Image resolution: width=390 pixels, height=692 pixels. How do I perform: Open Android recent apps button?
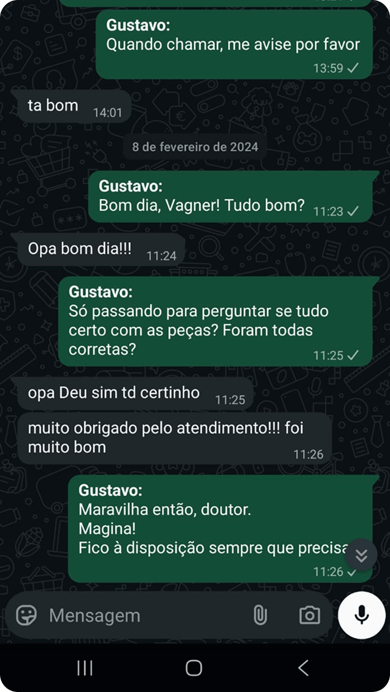click(85, 667)
